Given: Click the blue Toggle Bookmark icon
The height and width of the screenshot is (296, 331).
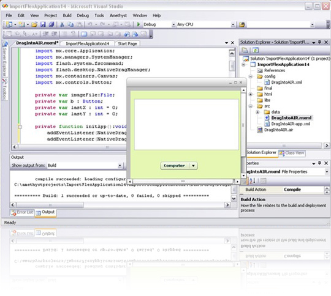Looking at the screenshot, I should 84,34.
